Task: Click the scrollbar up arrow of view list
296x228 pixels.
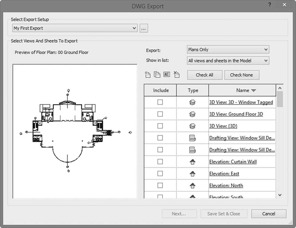Action: click(280, 88)
